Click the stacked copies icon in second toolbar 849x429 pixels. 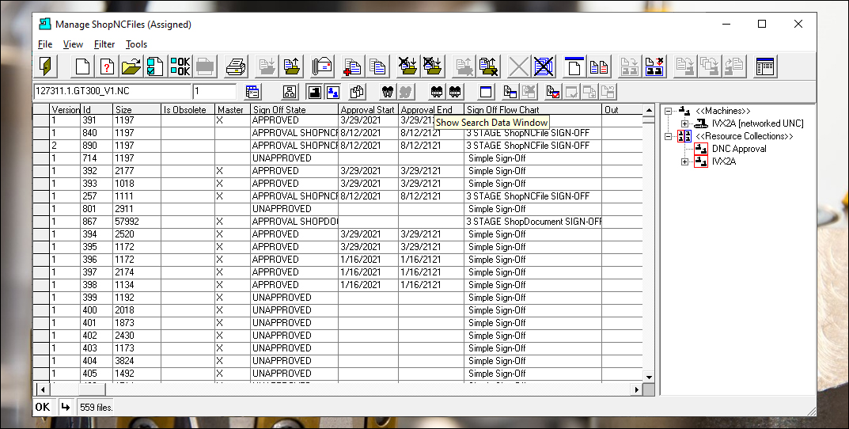tap(357, 92)
